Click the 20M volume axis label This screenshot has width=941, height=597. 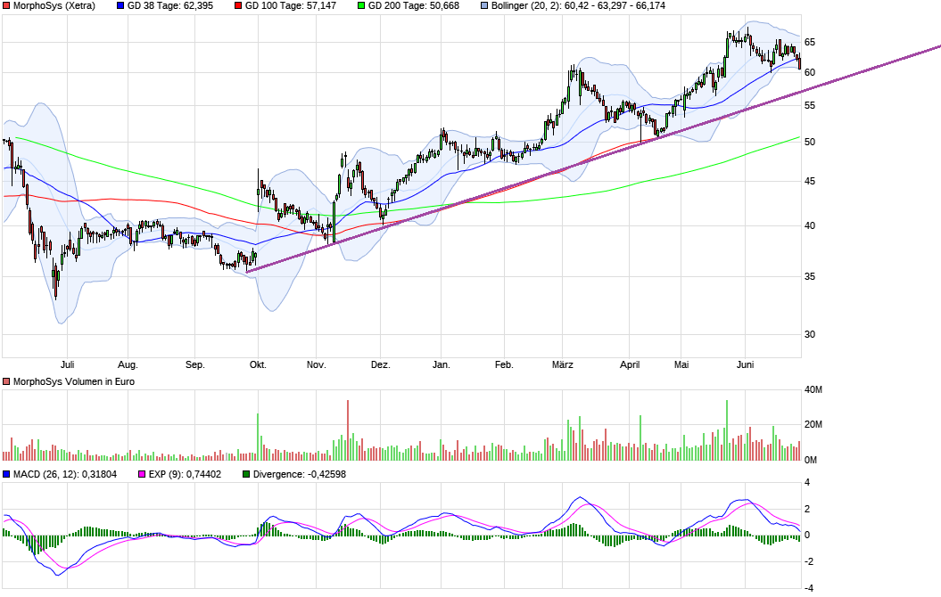(813, 425)
